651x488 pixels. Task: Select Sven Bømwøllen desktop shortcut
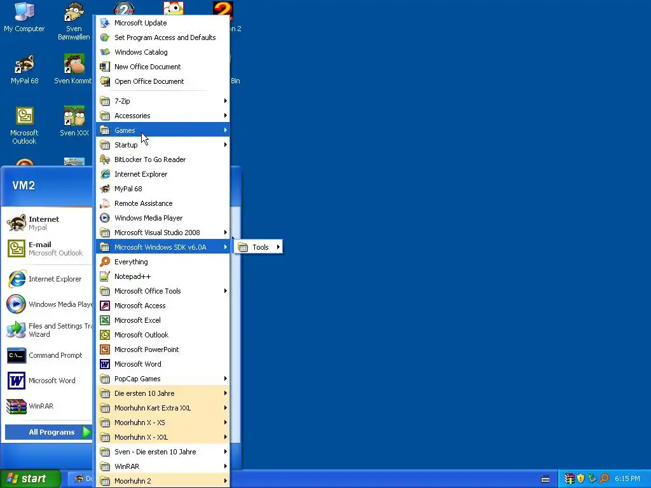(x=74, y=21)
